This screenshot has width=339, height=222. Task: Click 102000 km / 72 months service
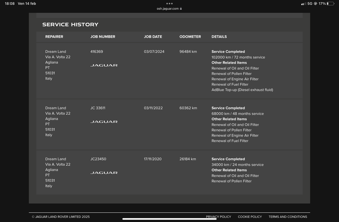[238, 58]
